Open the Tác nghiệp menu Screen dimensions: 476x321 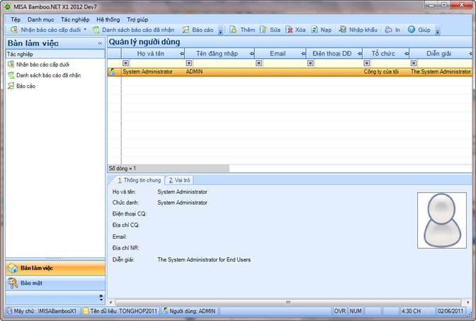(x=75, y=19)
